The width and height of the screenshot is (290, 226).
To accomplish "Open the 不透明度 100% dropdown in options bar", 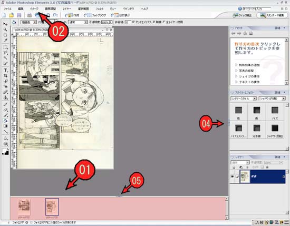I will pyautogui.click(x=111, y=22).
